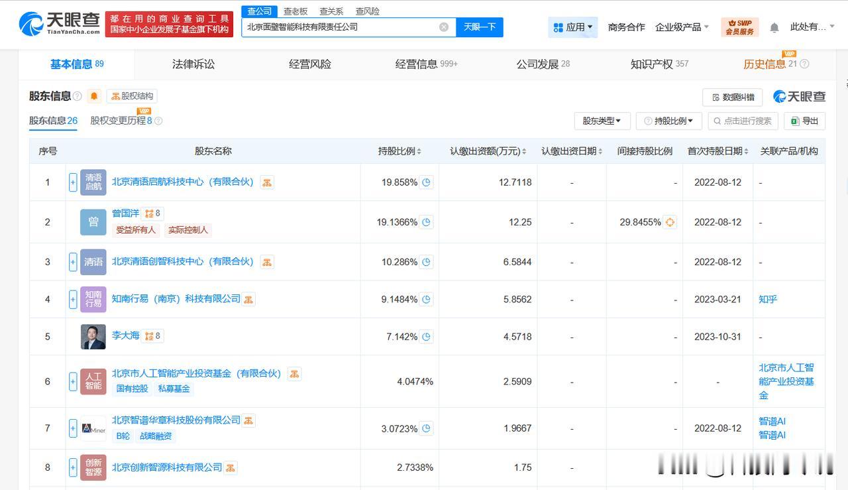Open the 知乎 related product link
Image resolution: width=848 pixels, height=490 pixels.
[768, 299]
